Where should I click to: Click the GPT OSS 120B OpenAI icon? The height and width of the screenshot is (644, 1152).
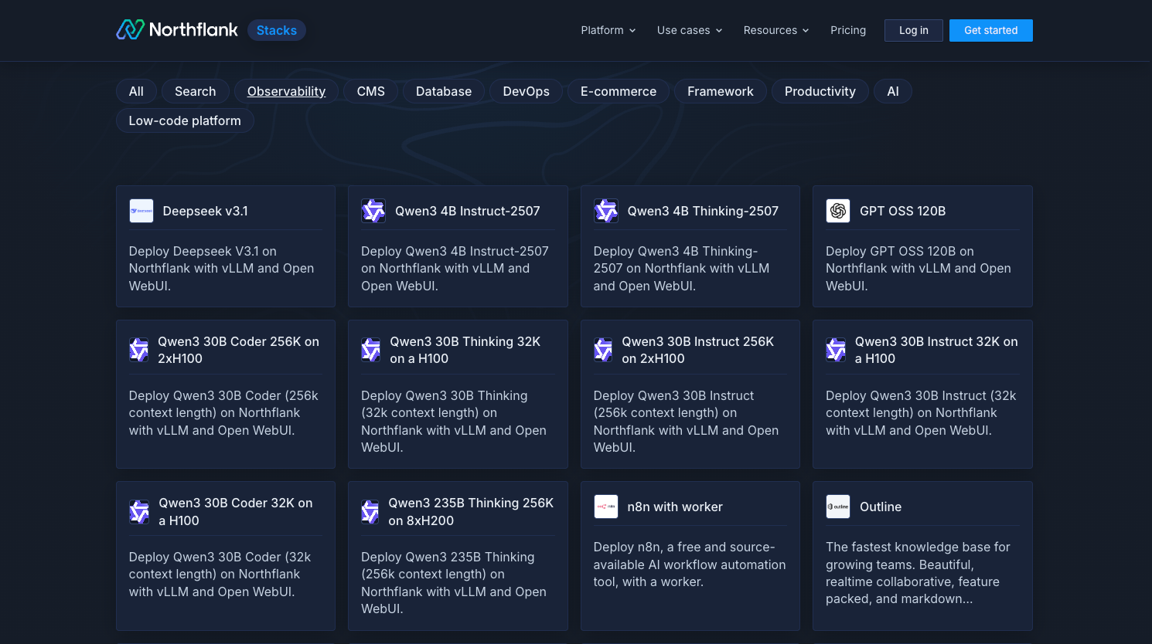[838, 211]
